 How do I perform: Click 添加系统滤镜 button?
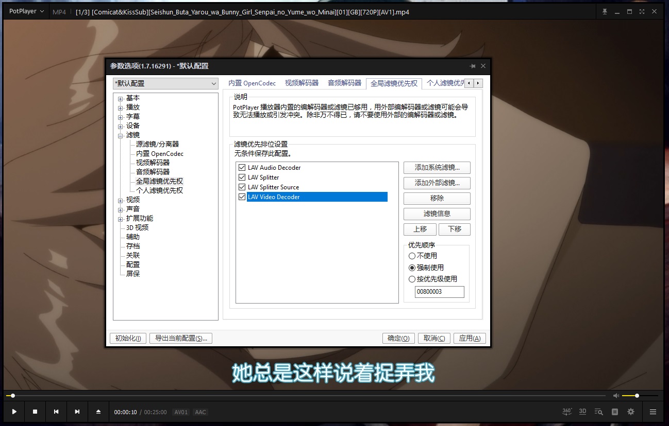pyautogui.click(x=437, y=168)
